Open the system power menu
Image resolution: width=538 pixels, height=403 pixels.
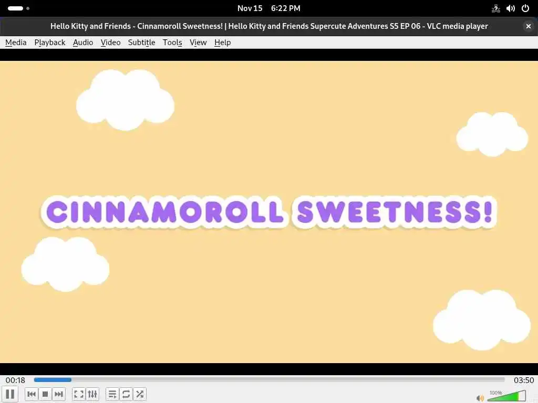(x=525, y=8)
